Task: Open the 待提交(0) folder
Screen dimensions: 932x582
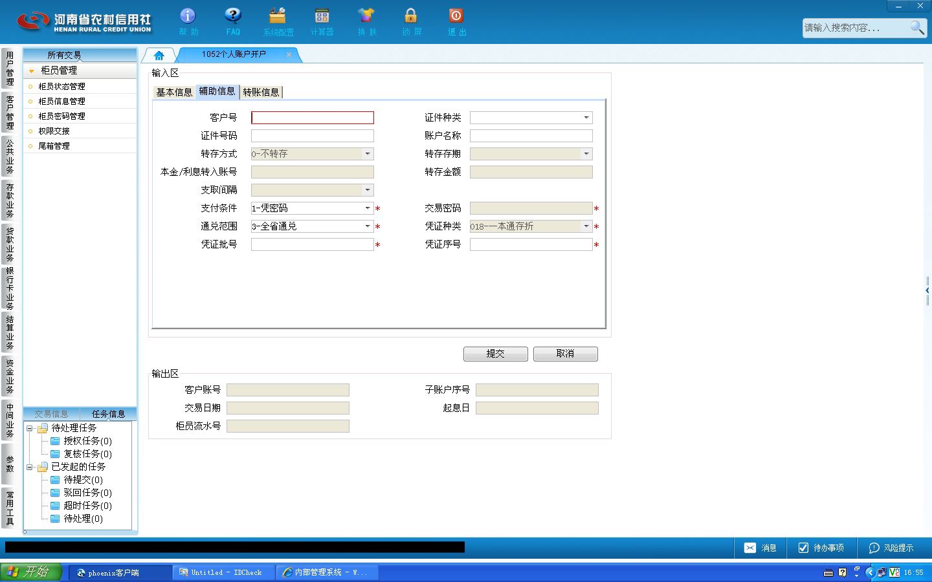Action: click(77, 480)
